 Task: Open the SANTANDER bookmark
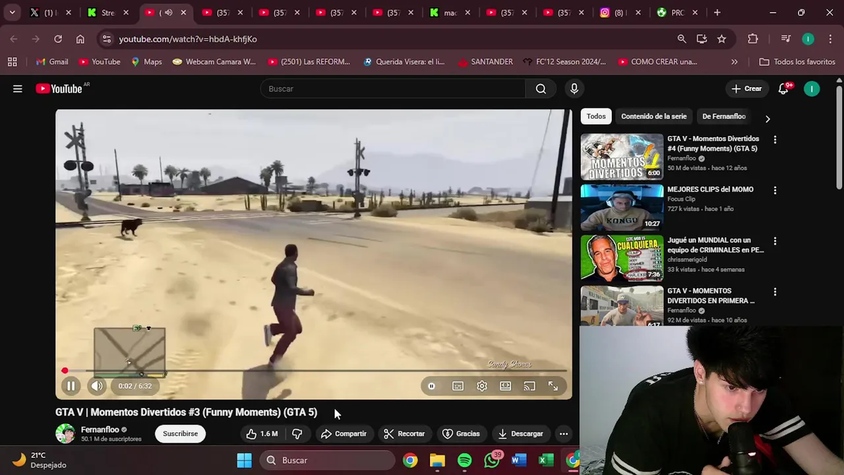pos(485,61)
